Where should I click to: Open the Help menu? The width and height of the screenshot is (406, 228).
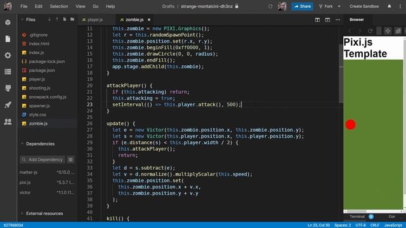[110, 6]
